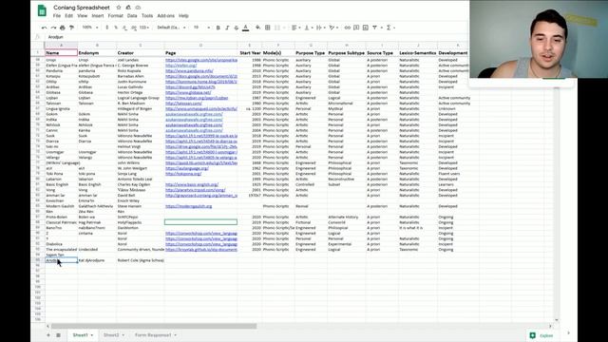Click the Name header cell

(x=61, y=53)
